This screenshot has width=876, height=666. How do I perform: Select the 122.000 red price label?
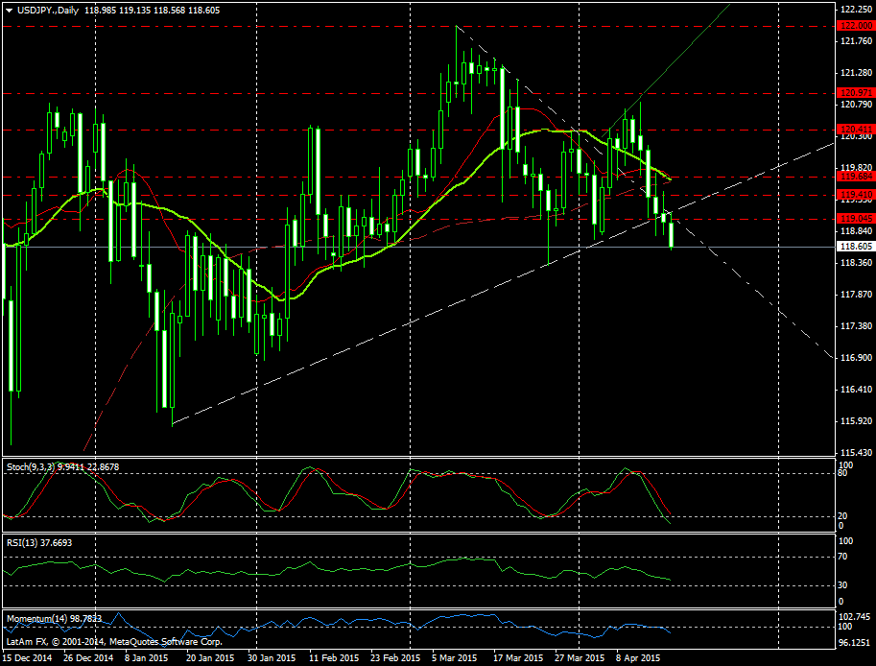[853, 26]
